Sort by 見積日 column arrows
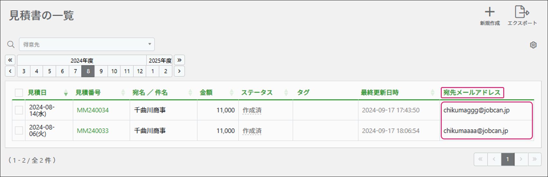The width and height of the screenshot is (548, 177). click(x=66, y=93)
